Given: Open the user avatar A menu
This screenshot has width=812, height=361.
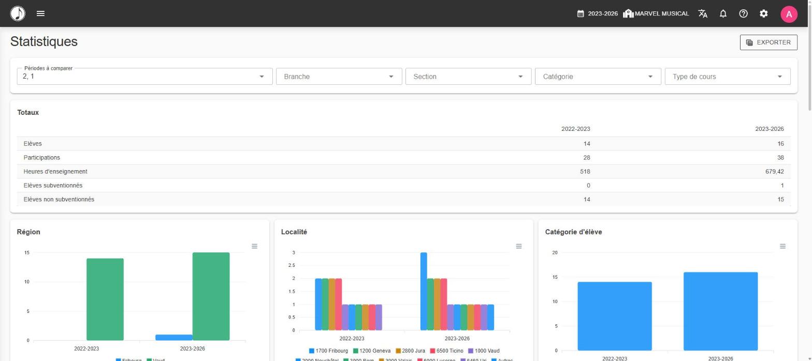Looking at the screenshot, I should coord(789,14).
